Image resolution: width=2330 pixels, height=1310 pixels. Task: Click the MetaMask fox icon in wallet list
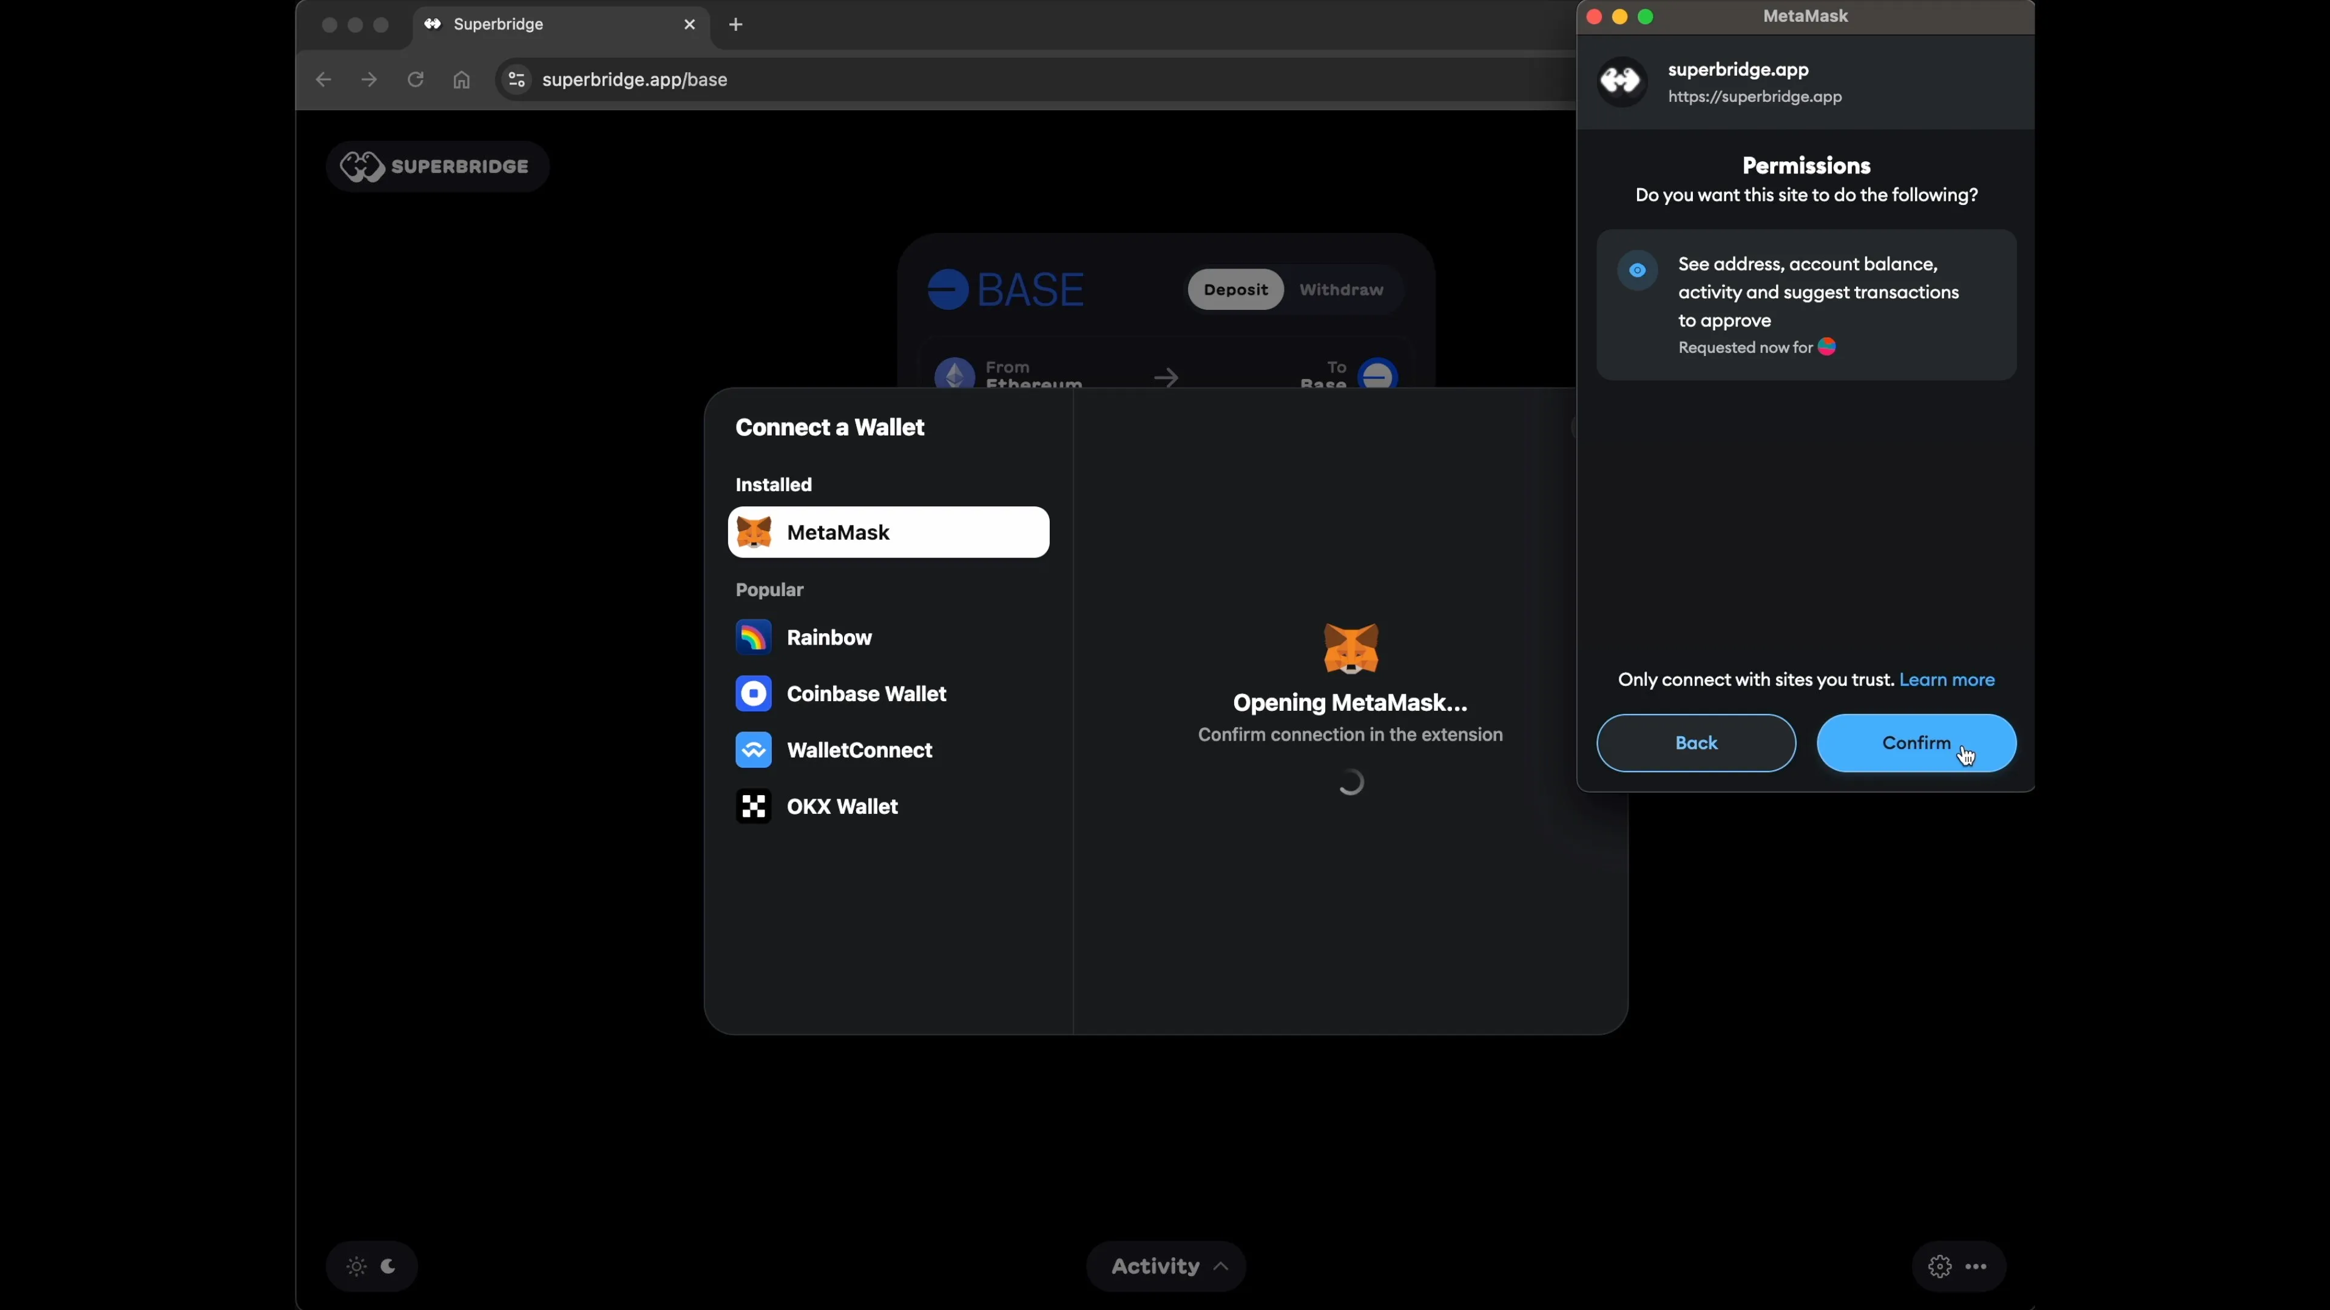coord(754,532)
